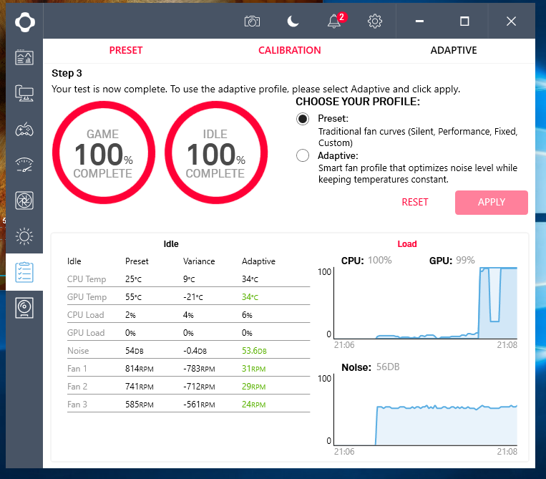The image size is (546, 479).
Task: Open settings via the gear icon
Action: click(x=375, y=21)
